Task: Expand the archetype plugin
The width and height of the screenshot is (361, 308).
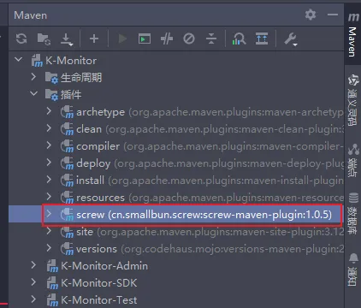Action: [49, 111]
